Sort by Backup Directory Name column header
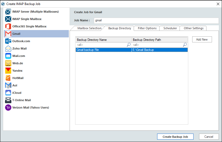This screenshot has width=222, height=142. pyautogui.click(x=104, y=40)
